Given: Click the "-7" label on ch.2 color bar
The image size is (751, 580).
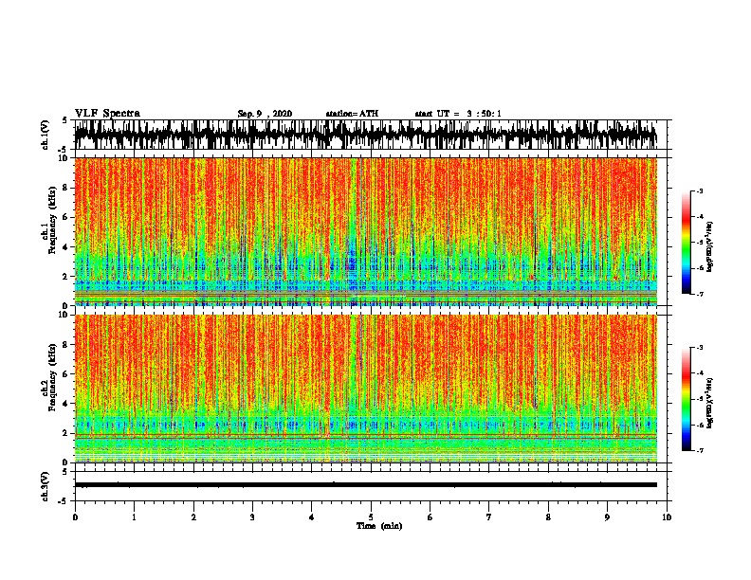Looking at the screenshot, I should pos(700,450).
